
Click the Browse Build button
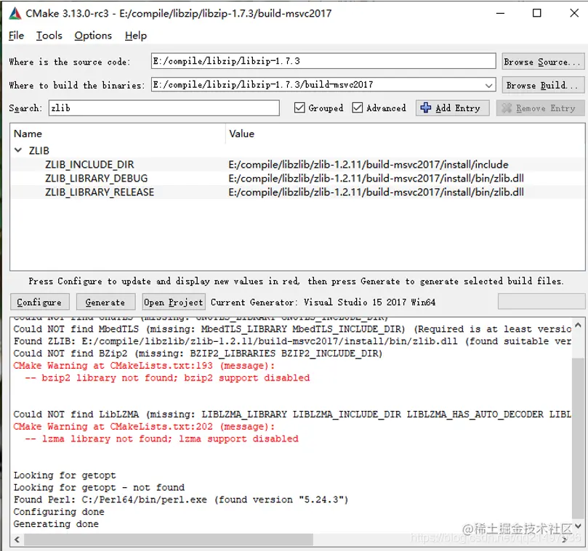[543, 85]
